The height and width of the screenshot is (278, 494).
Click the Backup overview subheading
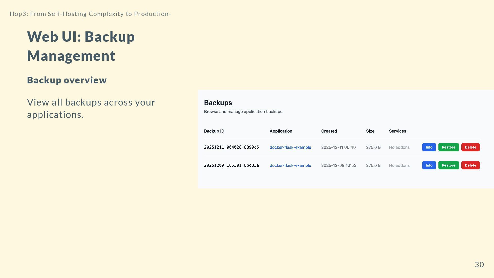point(67,80)
